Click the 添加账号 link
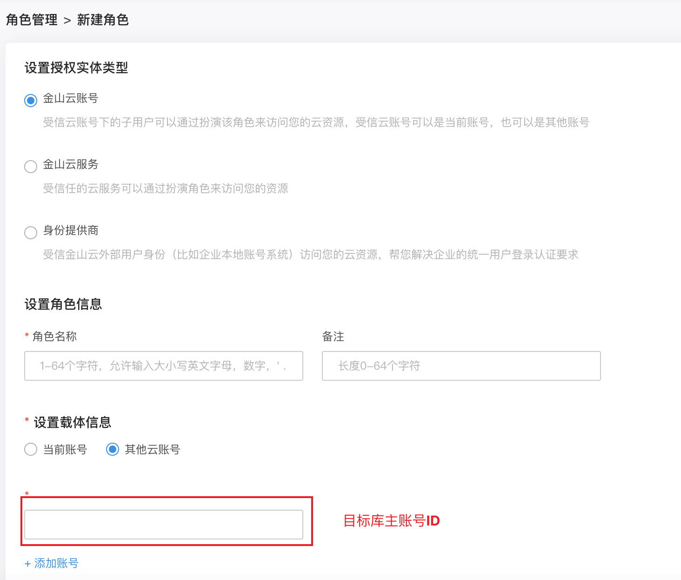The image size is (681, 580). click(x=56, y=563)
